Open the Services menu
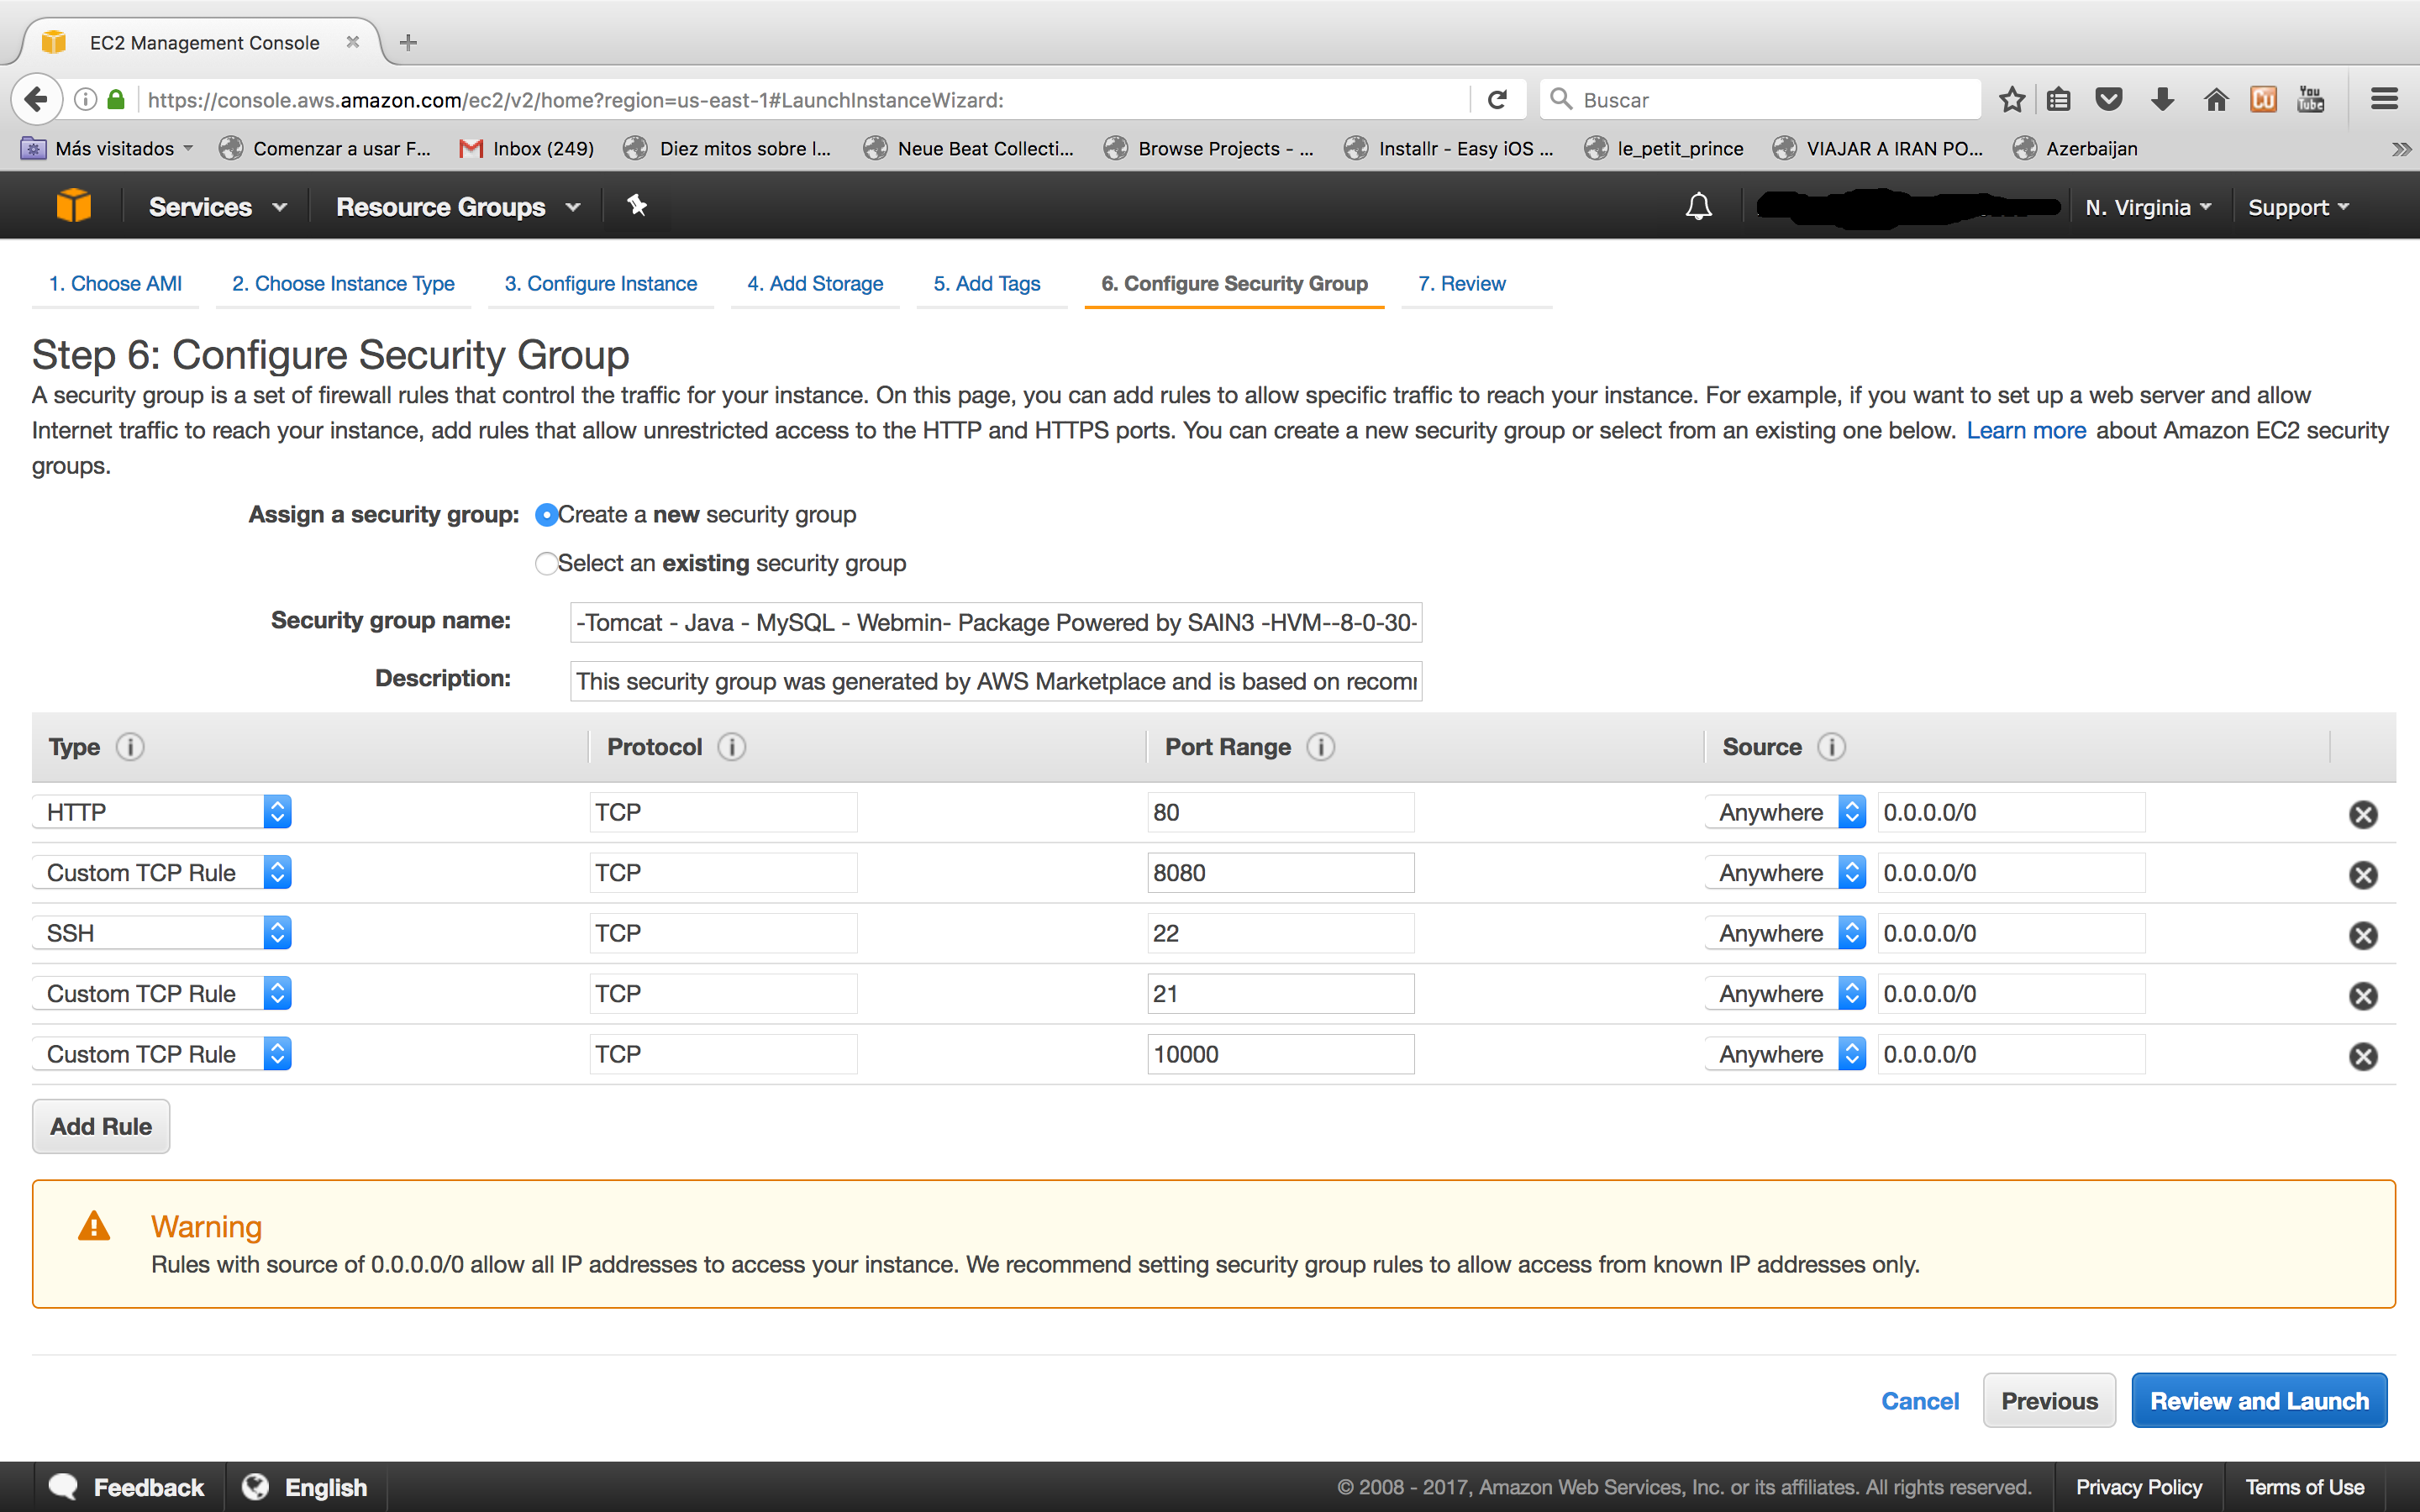Screen dimensions: 2420x1512 tap(216, 207)
